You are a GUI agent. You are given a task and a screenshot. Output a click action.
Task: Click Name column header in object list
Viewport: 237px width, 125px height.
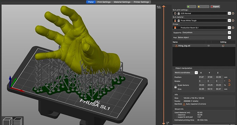175,42
